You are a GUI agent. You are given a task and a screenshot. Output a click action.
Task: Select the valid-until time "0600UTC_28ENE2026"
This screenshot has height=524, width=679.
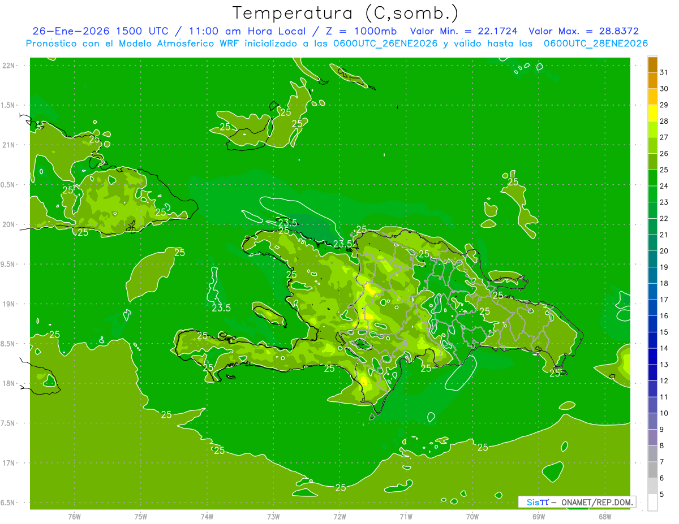coord(596,44)
